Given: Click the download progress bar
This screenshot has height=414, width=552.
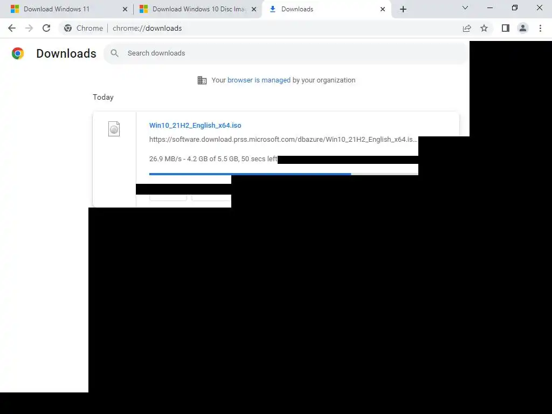Looking at the screenshot, I should [284, 174].
